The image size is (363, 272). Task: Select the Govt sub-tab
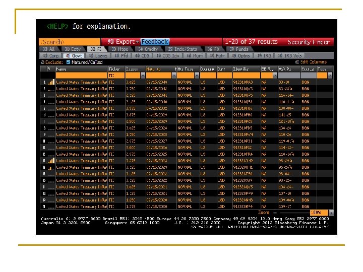pyautogui.click(x=74, y=56)
